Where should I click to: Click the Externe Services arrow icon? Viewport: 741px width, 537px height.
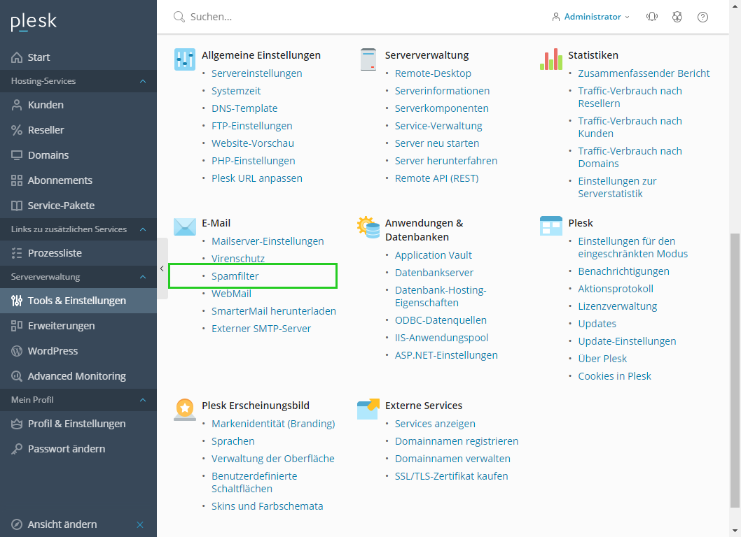pos(368,408)
